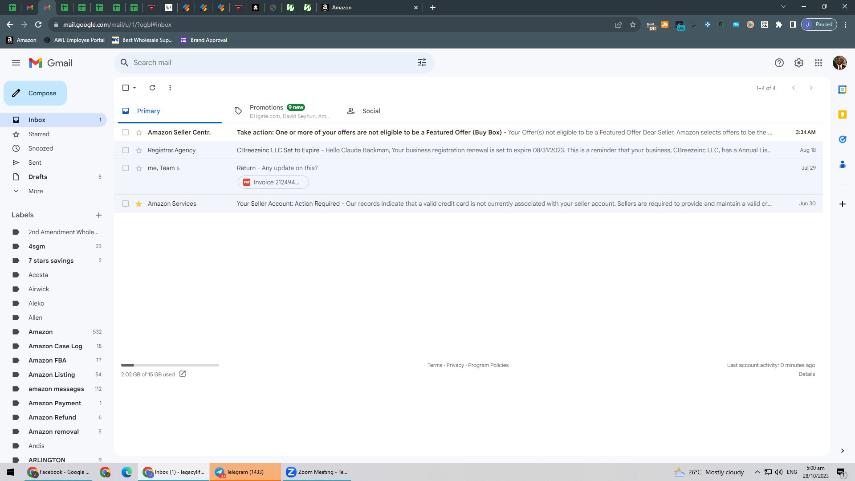The height and width of the screenshot is (481, 855).
Task: Open the Invoice 212494 PDF attachment
Action: click(273, 182)
